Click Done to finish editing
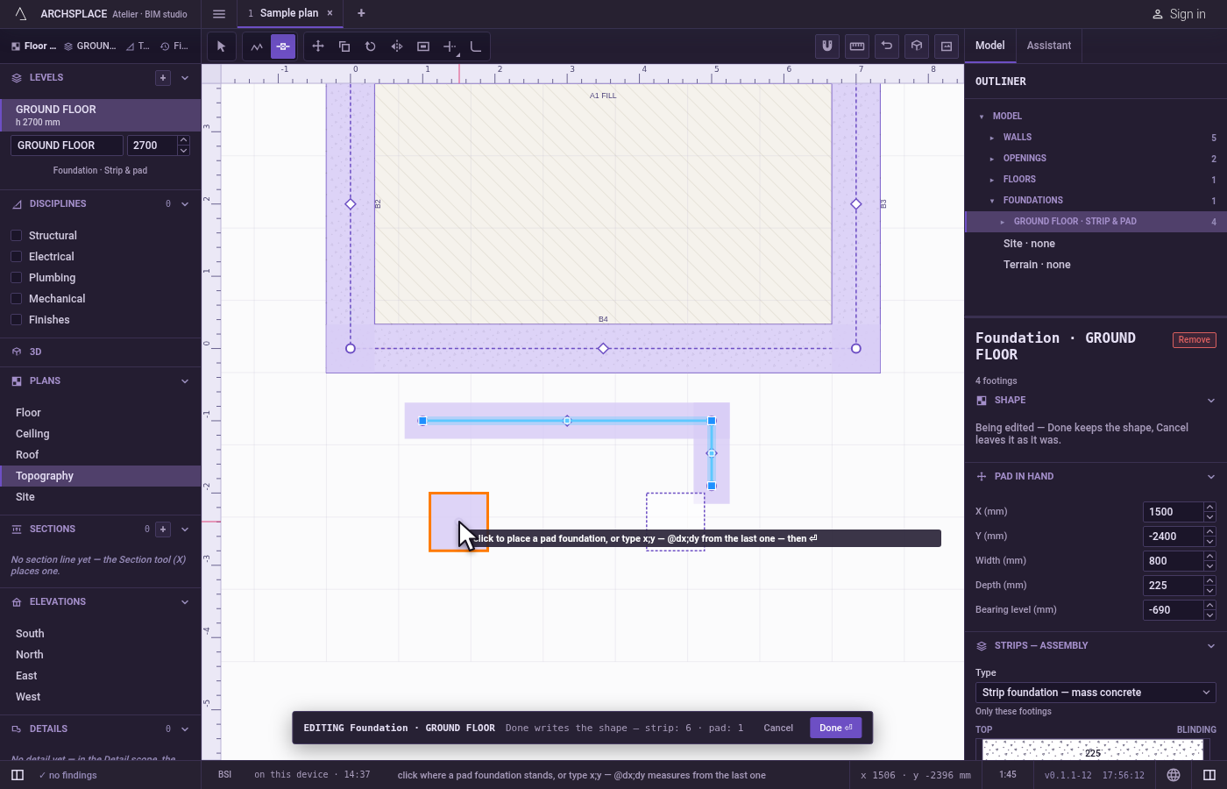 (x=836, y=728)
